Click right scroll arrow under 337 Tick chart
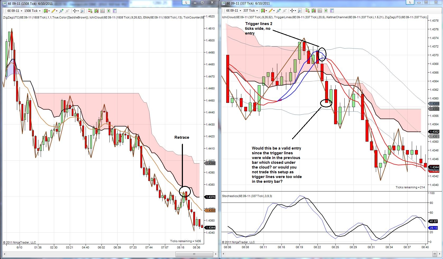 (440, 254)
